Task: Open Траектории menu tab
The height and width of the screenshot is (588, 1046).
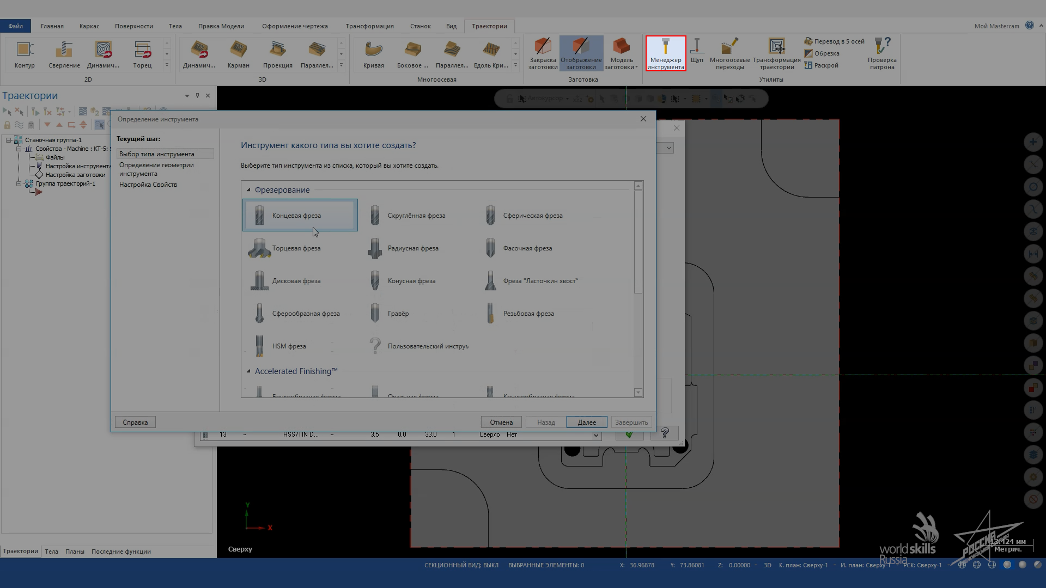Action: [x=489, y=26]
